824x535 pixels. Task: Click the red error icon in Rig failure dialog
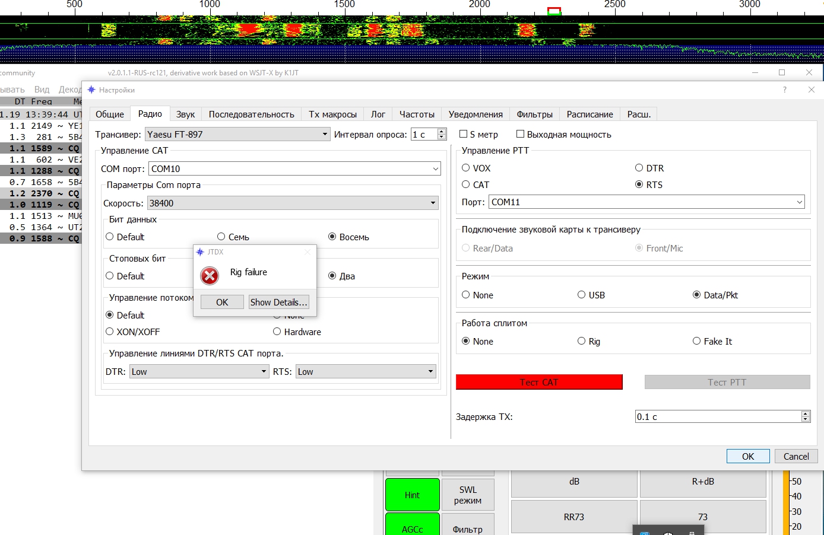point(210,275)
